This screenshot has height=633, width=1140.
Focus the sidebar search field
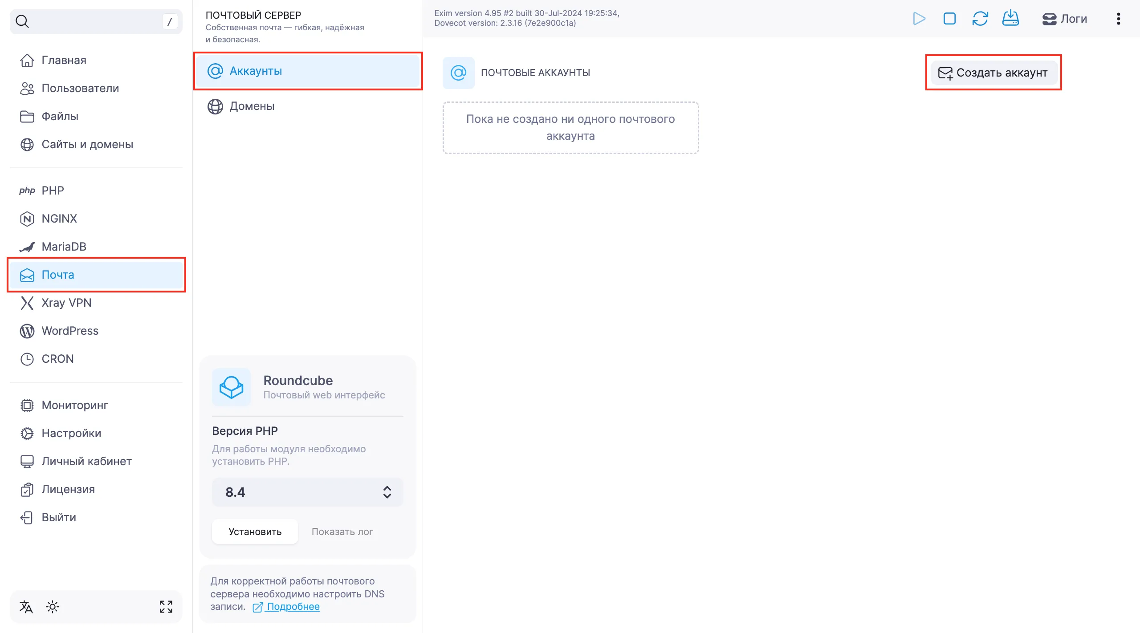click(89, 21)
